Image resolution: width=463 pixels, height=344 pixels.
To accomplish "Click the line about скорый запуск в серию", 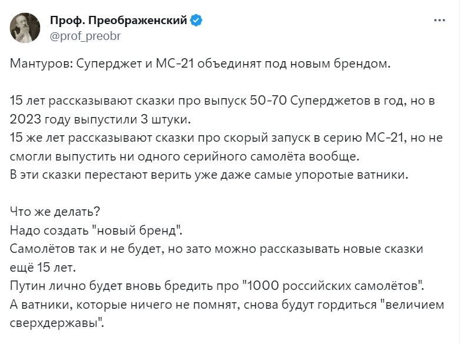I will [x=226, y=138].
